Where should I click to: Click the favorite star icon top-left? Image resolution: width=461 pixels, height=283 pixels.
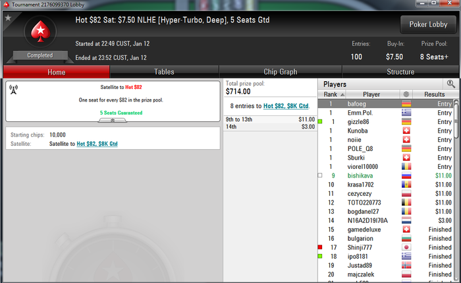(8, 18)
